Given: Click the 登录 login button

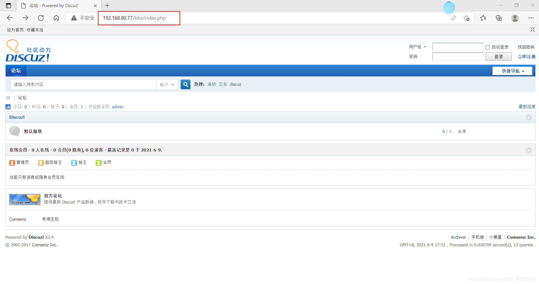Looking at the screenshot, I should pyautogui.click(x=498, y=57).
